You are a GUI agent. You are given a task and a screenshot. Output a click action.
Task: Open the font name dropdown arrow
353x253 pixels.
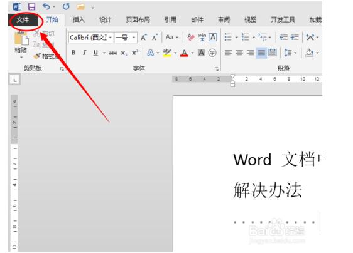[x=111, y=38]
